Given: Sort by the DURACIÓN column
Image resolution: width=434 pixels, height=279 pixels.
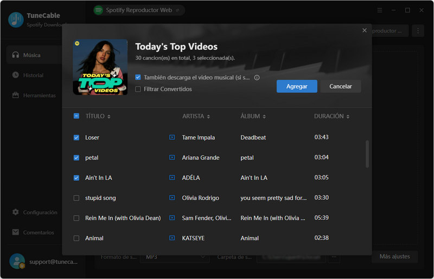Looking at the screenshot, I should pos(331,116).
